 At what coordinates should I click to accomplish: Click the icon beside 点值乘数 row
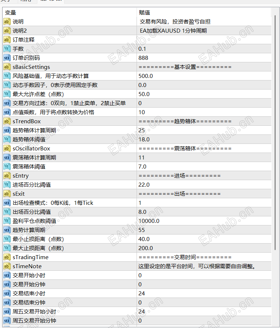pyautogui.click(x=7, y=112)
